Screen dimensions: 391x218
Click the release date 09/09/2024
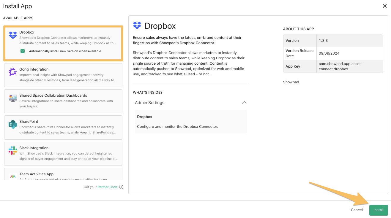pyautogui.click(x=329, y=53)
